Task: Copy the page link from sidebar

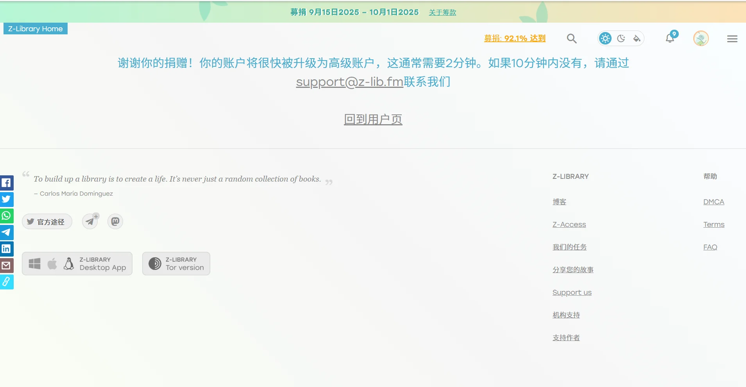Action: (6, 282)
